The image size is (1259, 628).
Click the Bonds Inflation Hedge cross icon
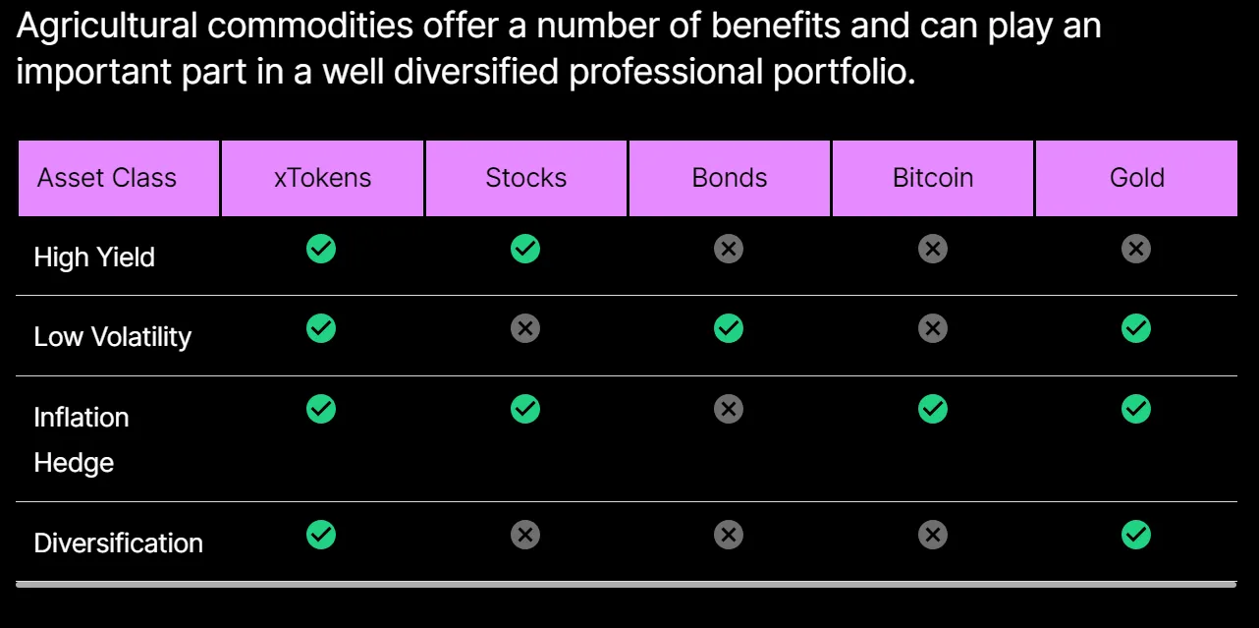click(729, 409)
